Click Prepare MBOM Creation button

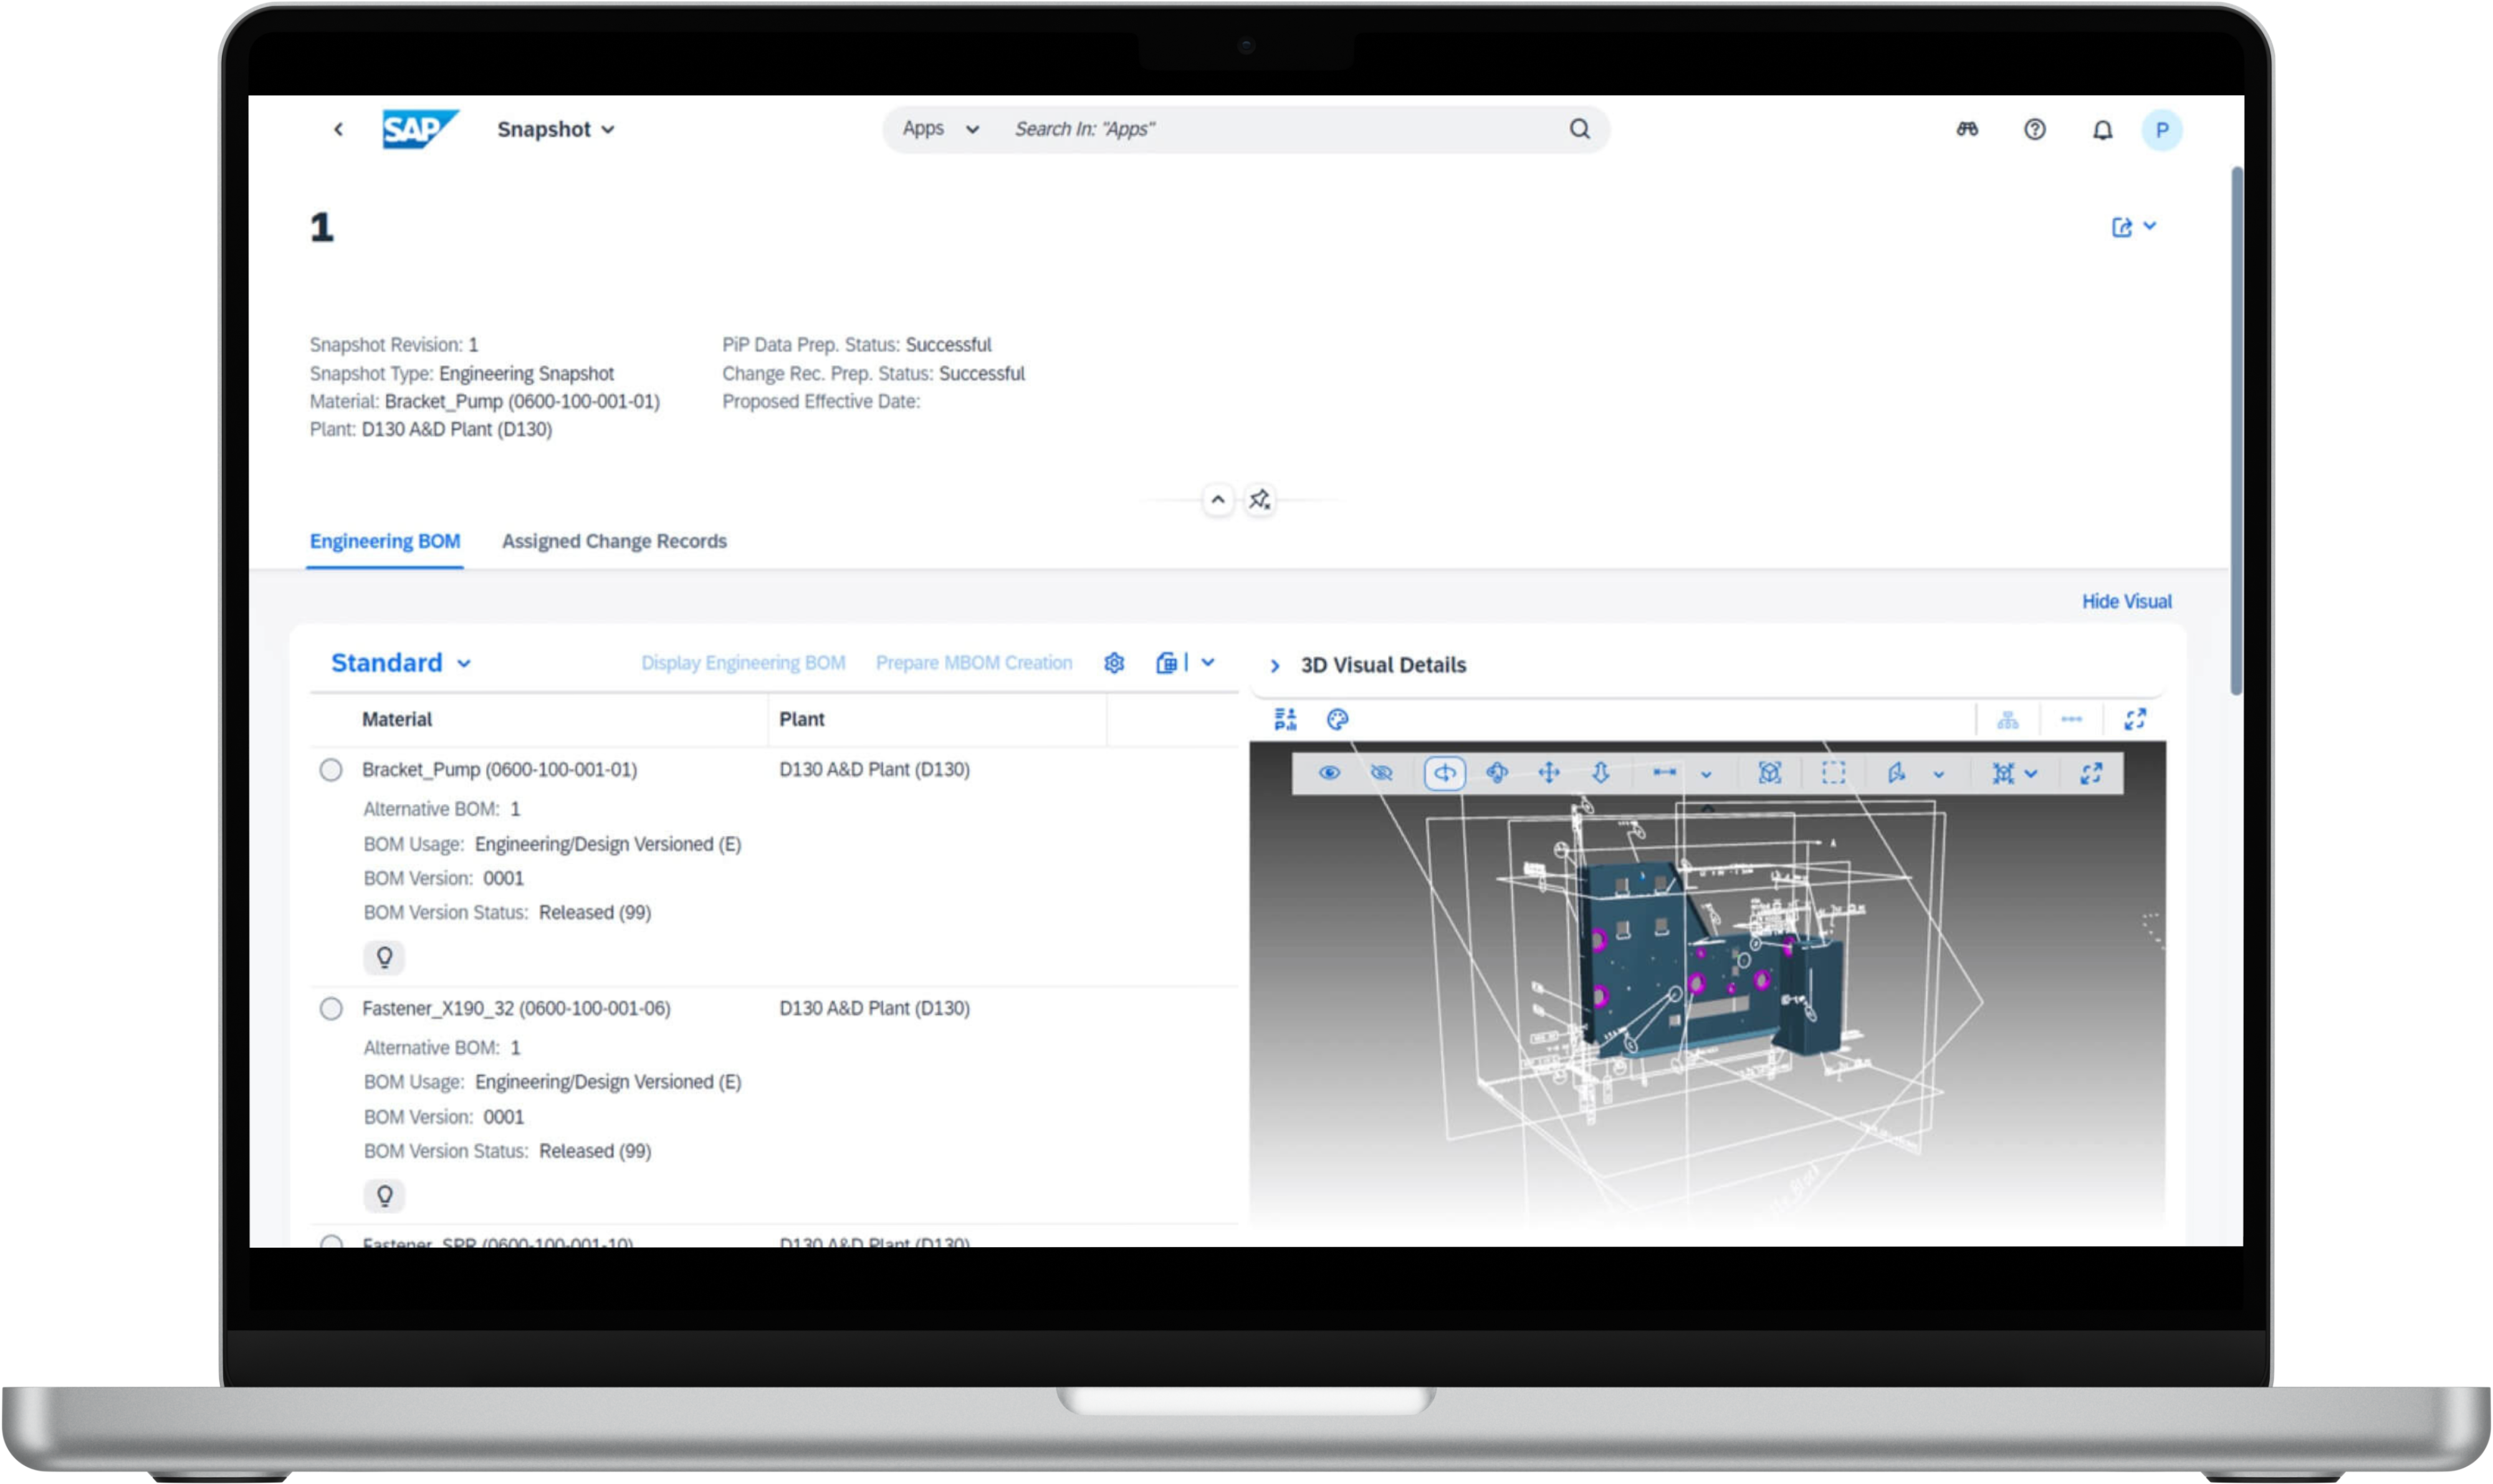[973, 663]
